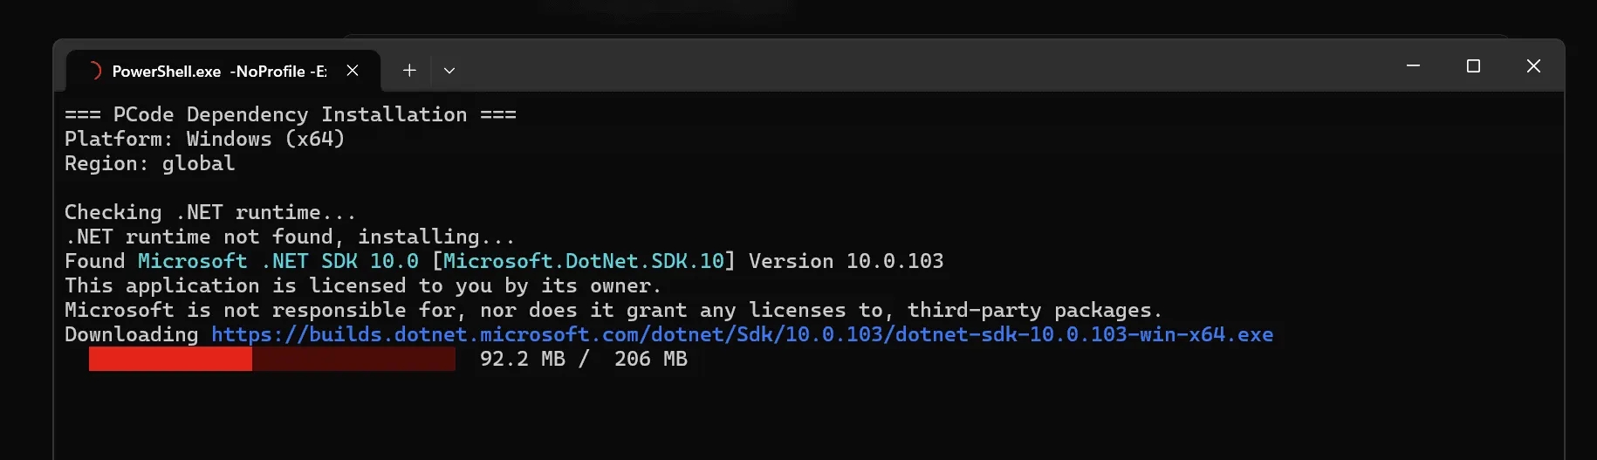Screen dimensions: 1597x460
Task: Click the loading spinner icon on the tab
Action: click(x=94, y=71)
